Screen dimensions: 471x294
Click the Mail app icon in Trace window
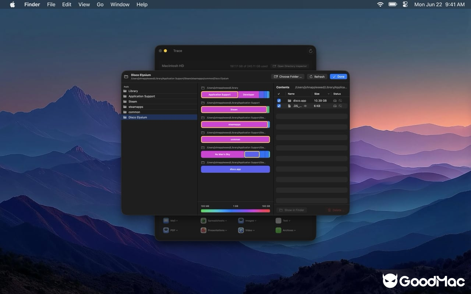166,220
